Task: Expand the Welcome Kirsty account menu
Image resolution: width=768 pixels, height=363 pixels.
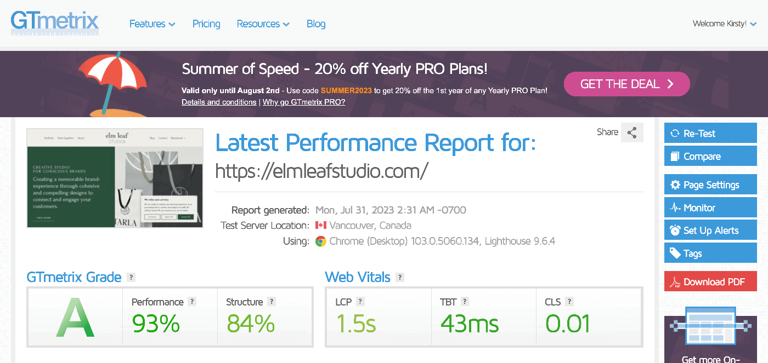Action: point(724,24)
